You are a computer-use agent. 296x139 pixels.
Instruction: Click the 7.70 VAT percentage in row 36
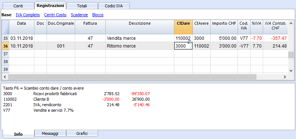pyautogui.click(x=256, y=46)
